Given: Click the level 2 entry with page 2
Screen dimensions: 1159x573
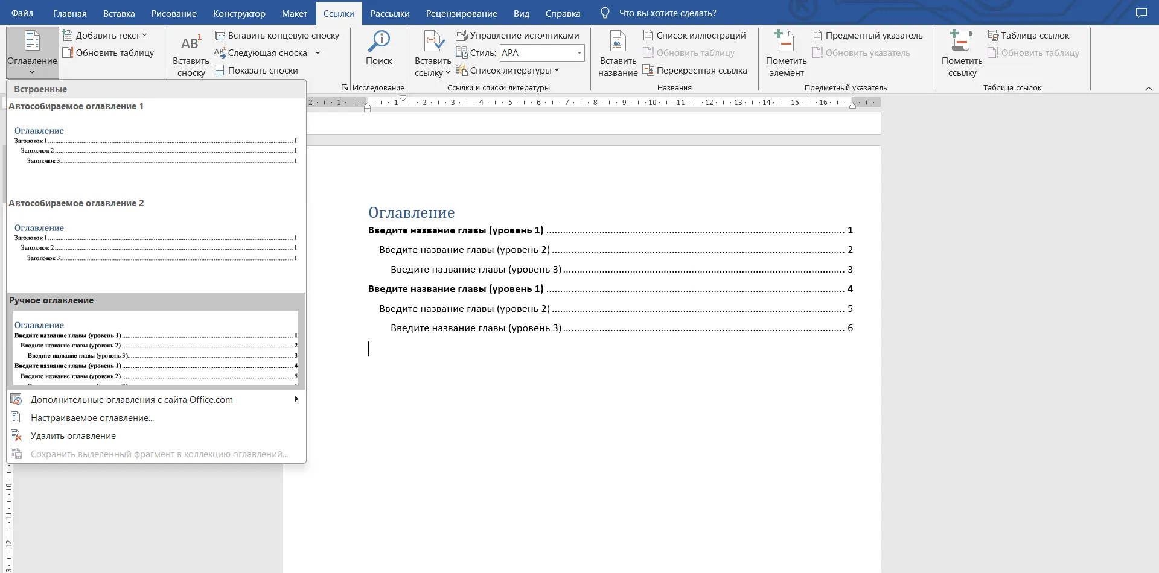Looking at the screenshot, I should click(x=616, y=250).
